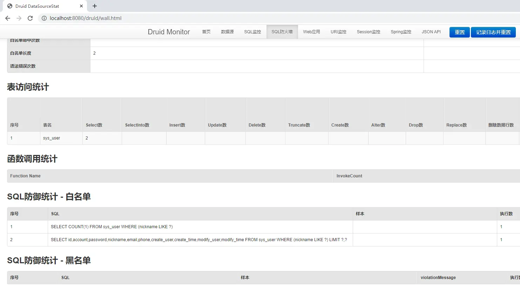The height and width of the screenshot is (292, 520).
Task: Reload the page with the refresh icon
Action: (x=30, y=18)
